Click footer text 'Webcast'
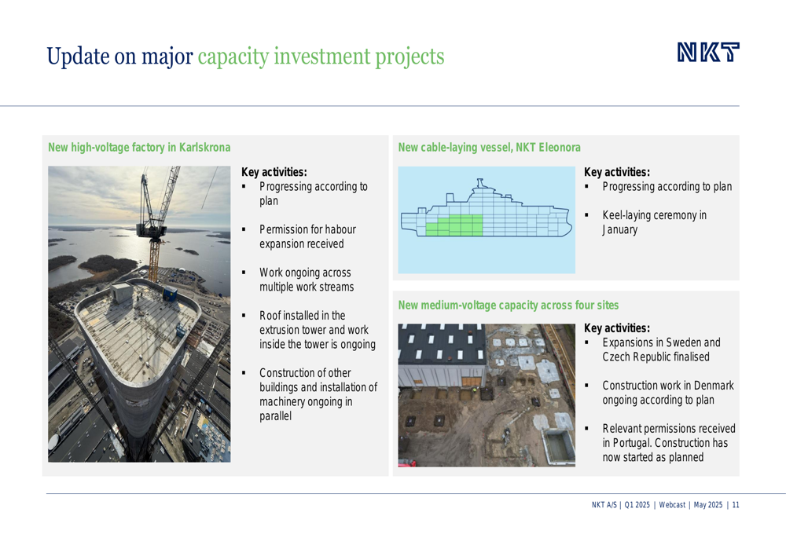 pyautogui.click(x=672, y=505)
